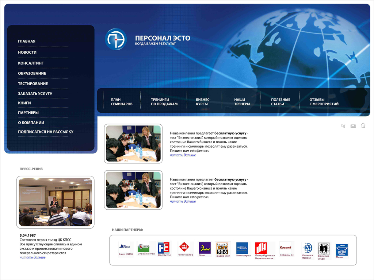This screenshot has height=280, width=374.
Task: Go to Новости in the sidebar
Action: coord(27,52)
